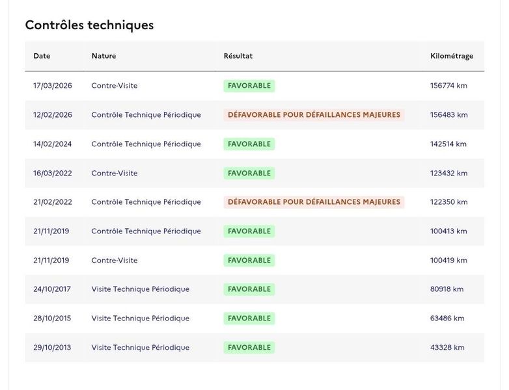Viewport: 509px width, 390px height.
Task: Click the Kilométrage column header
Action: (452, 56)
